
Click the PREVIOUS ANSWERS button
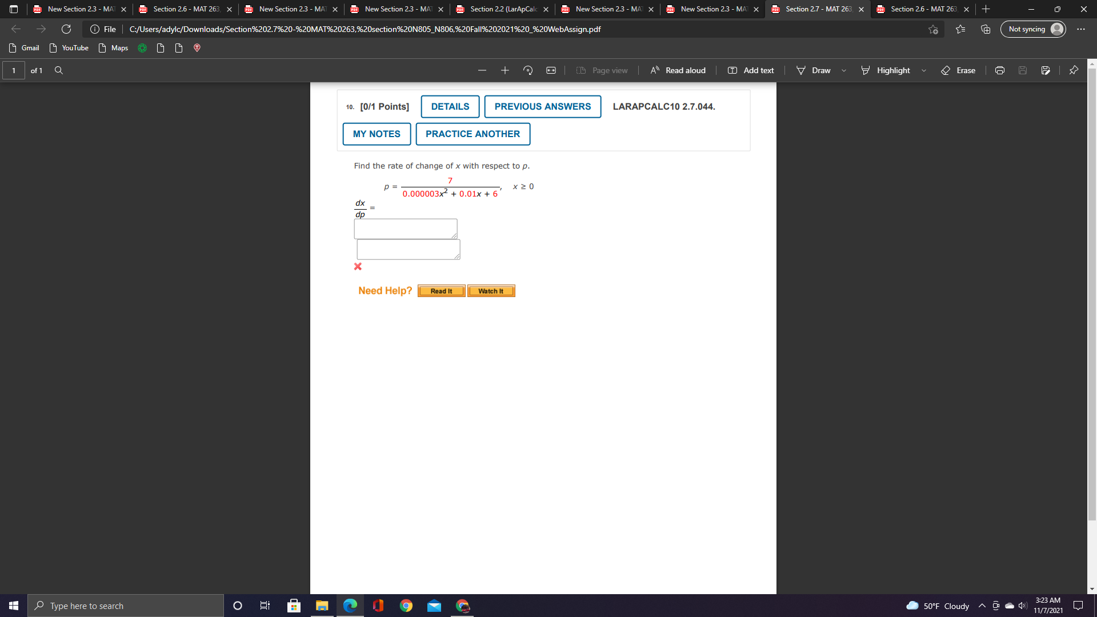click(542, 106)
